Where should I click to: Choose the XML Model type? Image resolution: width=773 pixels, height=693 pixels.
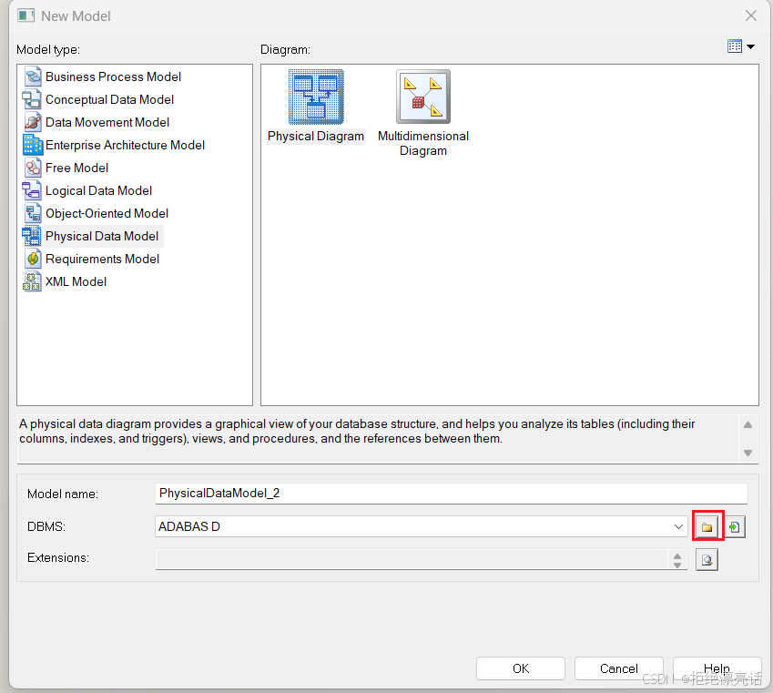pyautogui.click(x=76, y=281)
